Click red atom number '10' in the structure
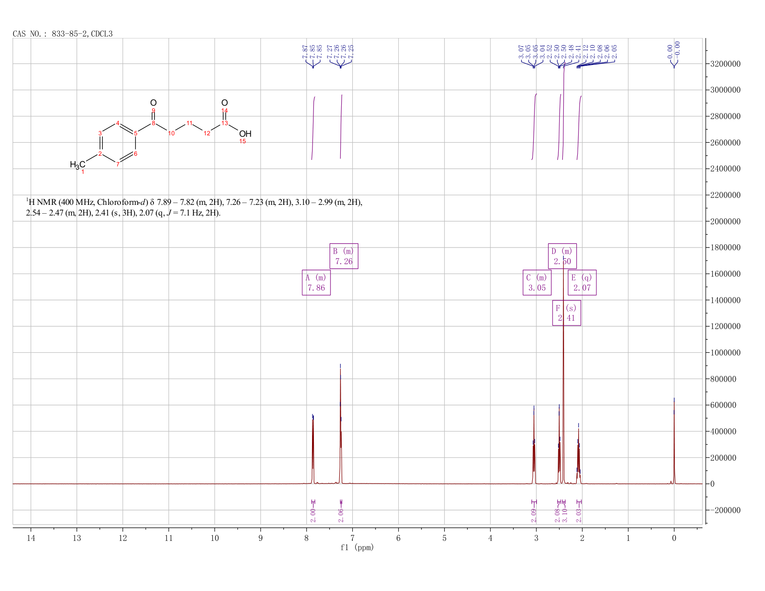Viewport: 765px width, 591px height. [171, 133]
